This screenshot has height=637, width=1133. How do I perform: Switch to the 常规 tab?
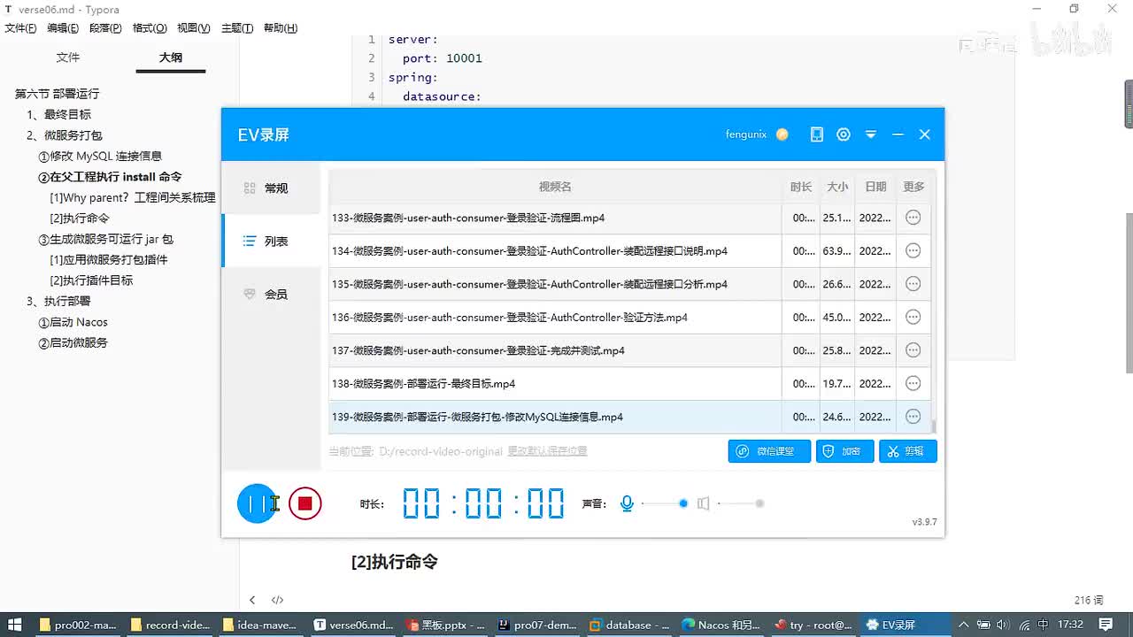coord(271,188)
